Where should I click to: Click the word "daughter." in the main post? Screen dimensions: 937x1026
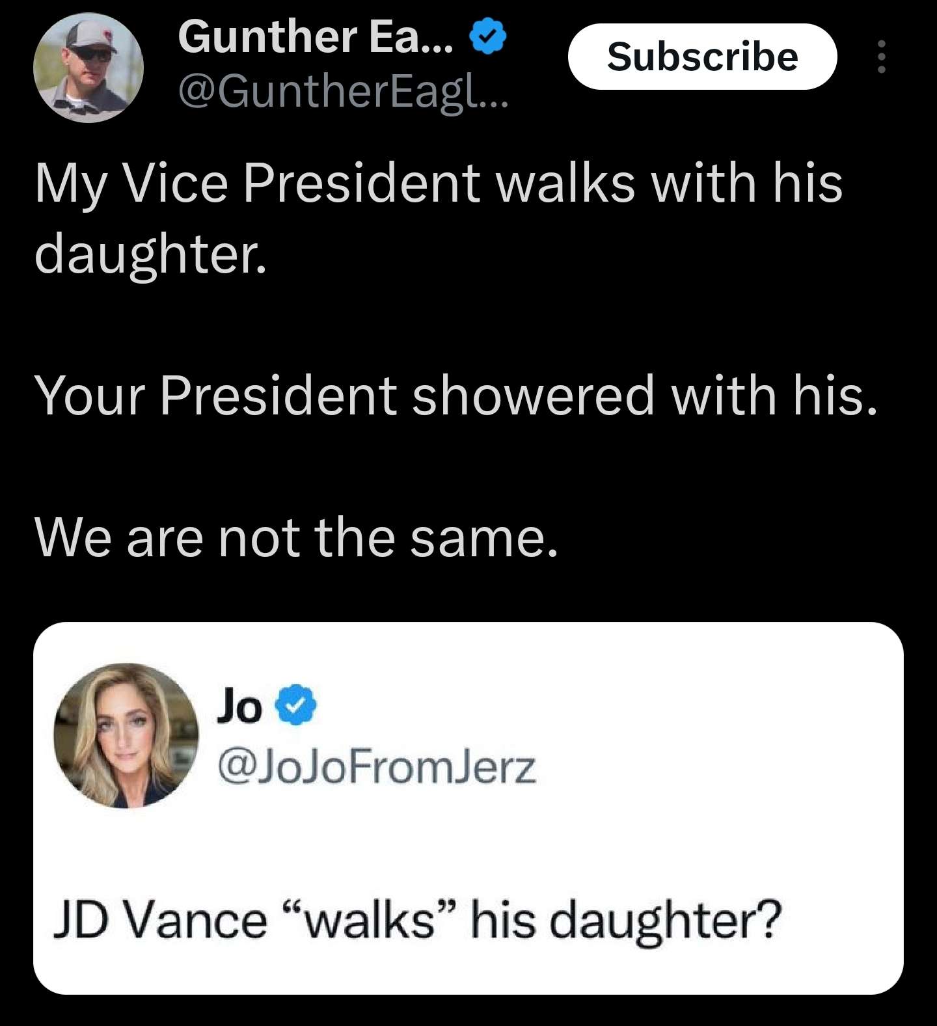150,254
